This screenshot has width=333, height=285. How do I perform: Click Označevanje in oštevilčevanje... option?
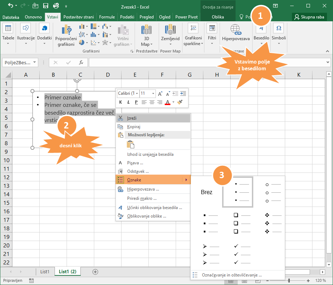click(x=238, y=275)
